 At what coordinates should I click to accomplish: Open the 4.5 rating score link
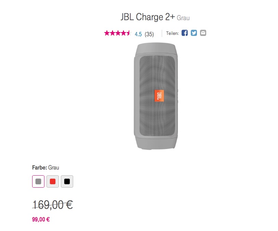[x=138, y=34]
